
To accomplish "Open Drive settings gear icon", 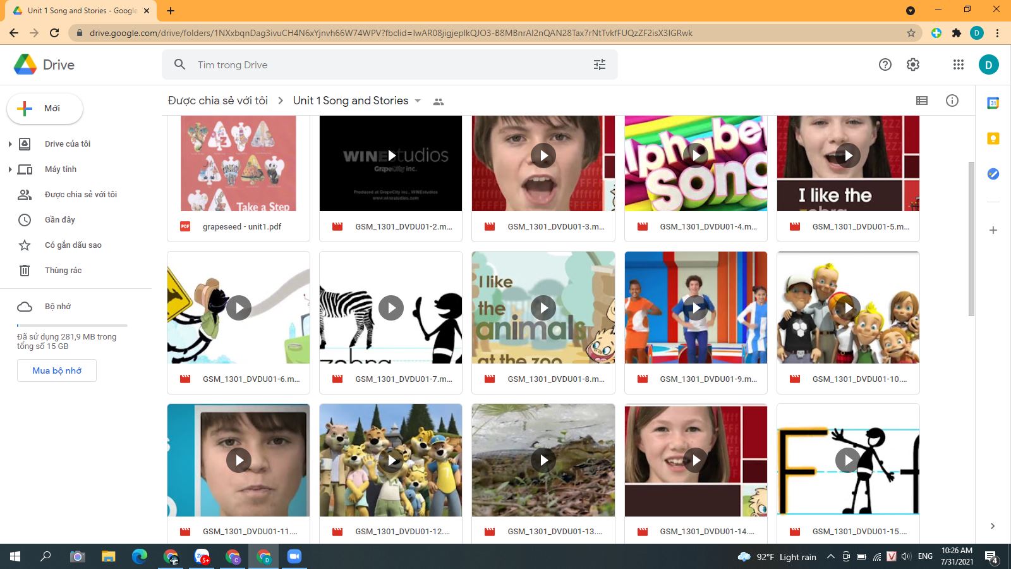I will pyautogui.click(x=912, y=64).
